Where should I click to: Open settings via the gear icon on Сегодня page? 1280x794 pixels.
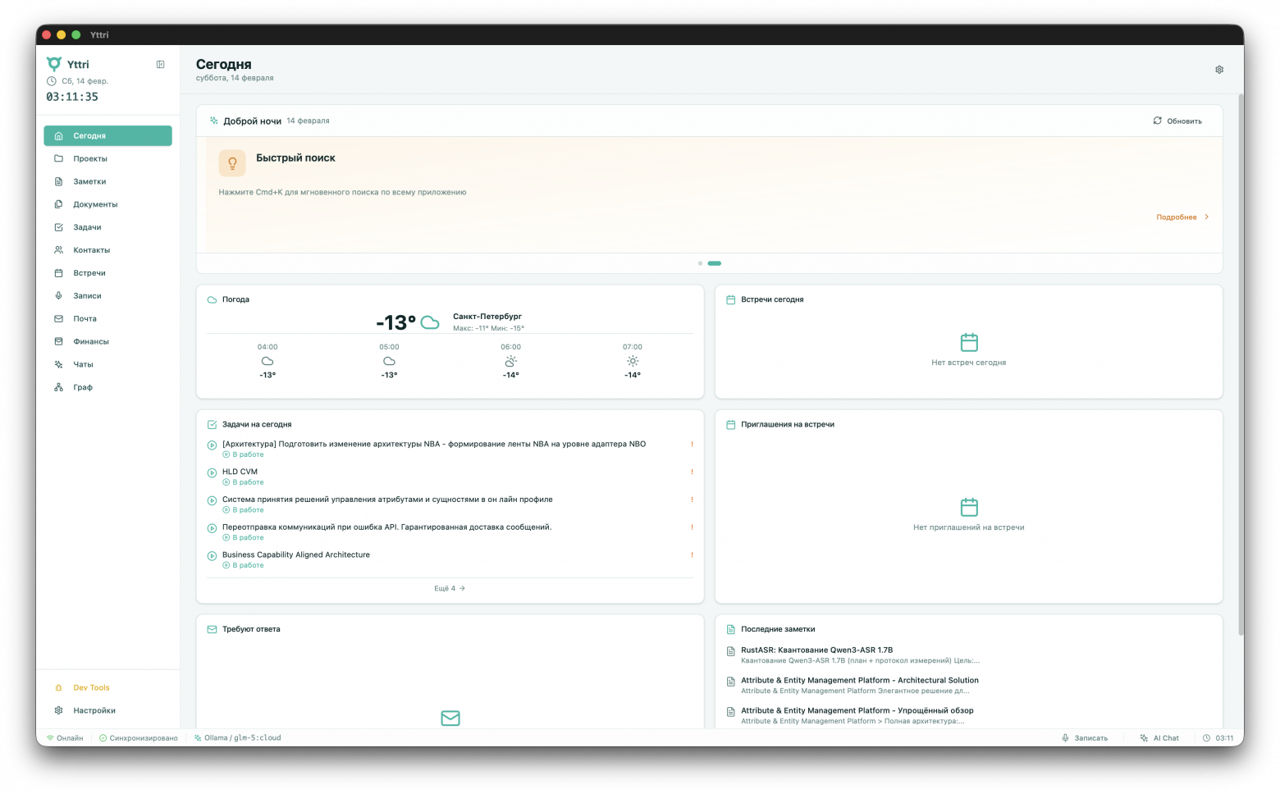(1219, 70)
